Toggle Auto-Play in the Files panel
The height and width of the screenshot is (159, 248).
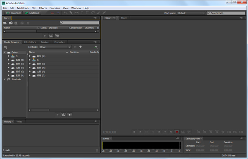[x=57, y=36]
